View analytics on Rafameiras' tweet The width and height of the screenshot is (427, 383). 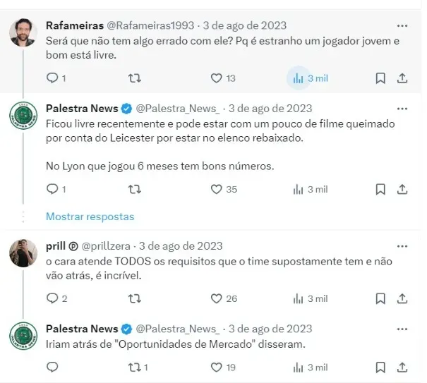click(x=310, y=78)
